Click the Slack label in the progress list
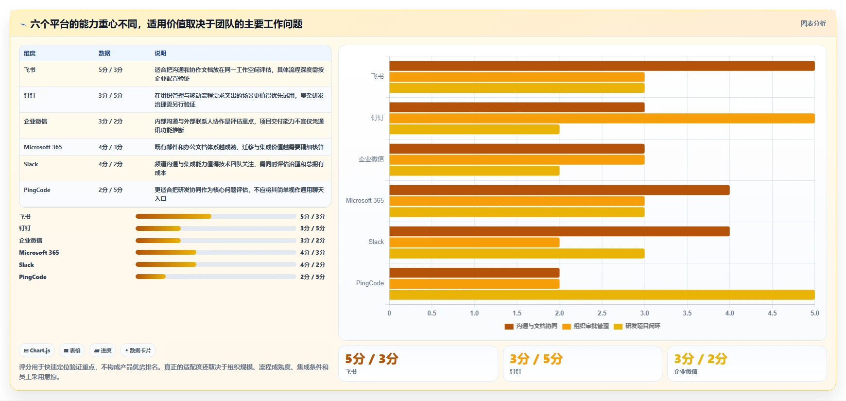Viewport: 846px width, 401px height. click(26, 265)
